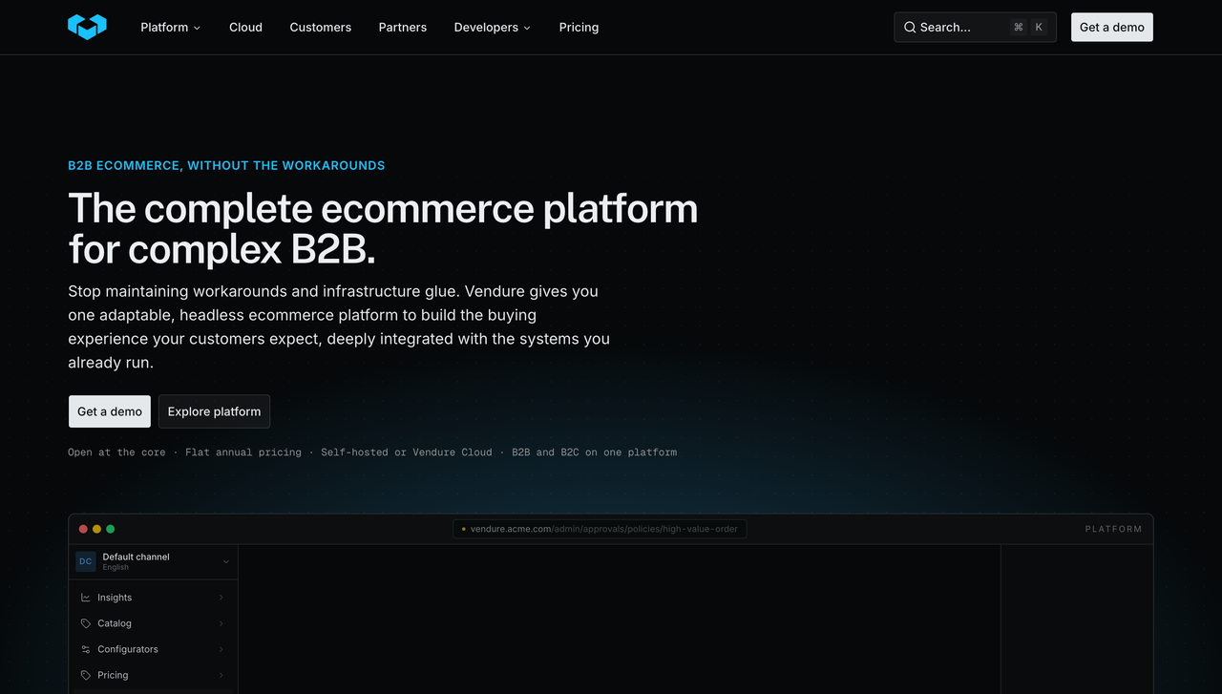
Task: Click the hero Get a demo button
Action: pos(110,411)
